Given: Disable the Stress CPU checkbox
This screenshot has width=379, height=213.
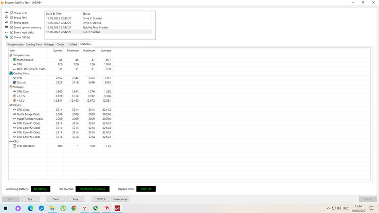Looking at the screenshot, I should pyautogui.click(x=11, y=13).
